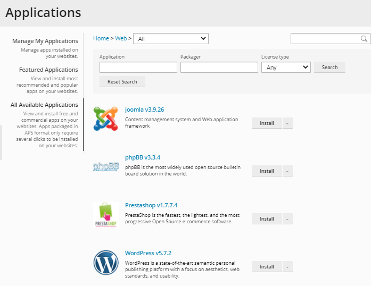
Task: Focus the Packager text field
Action: click(x=219, y=68)
